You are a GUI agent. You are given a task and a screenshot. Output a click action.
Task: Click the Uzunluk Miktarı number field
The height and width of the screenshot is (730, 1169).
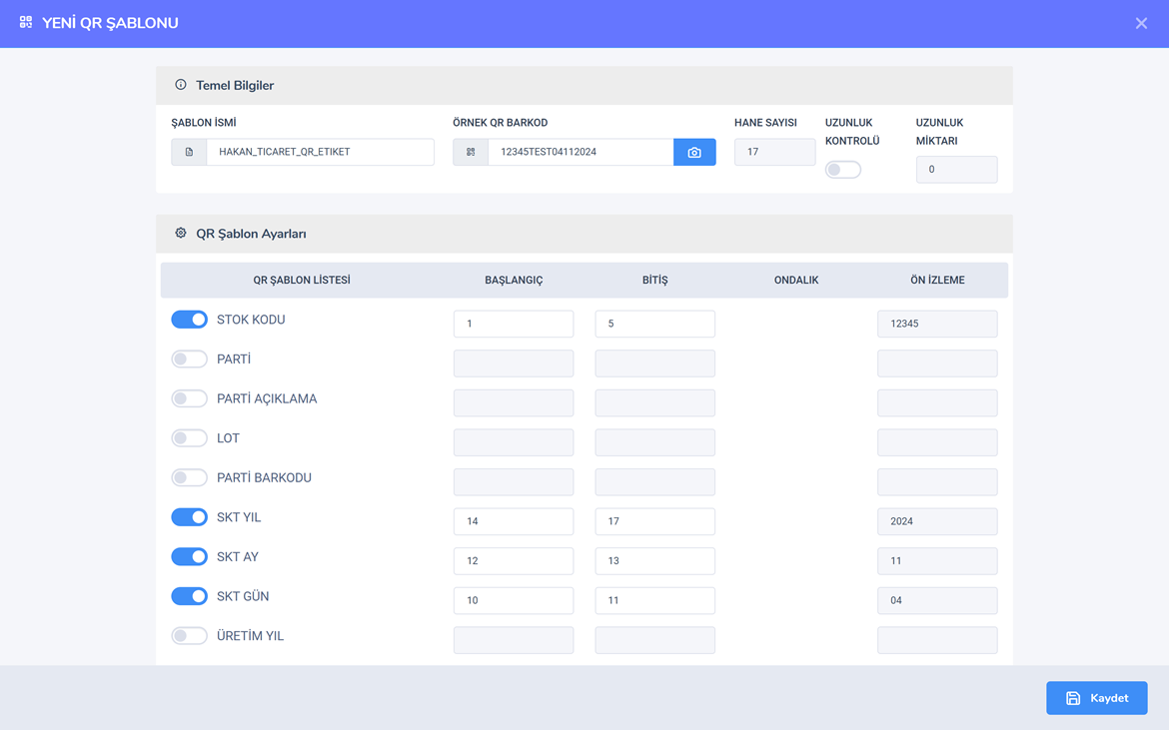pyautogui.click(x=956, y=170)
